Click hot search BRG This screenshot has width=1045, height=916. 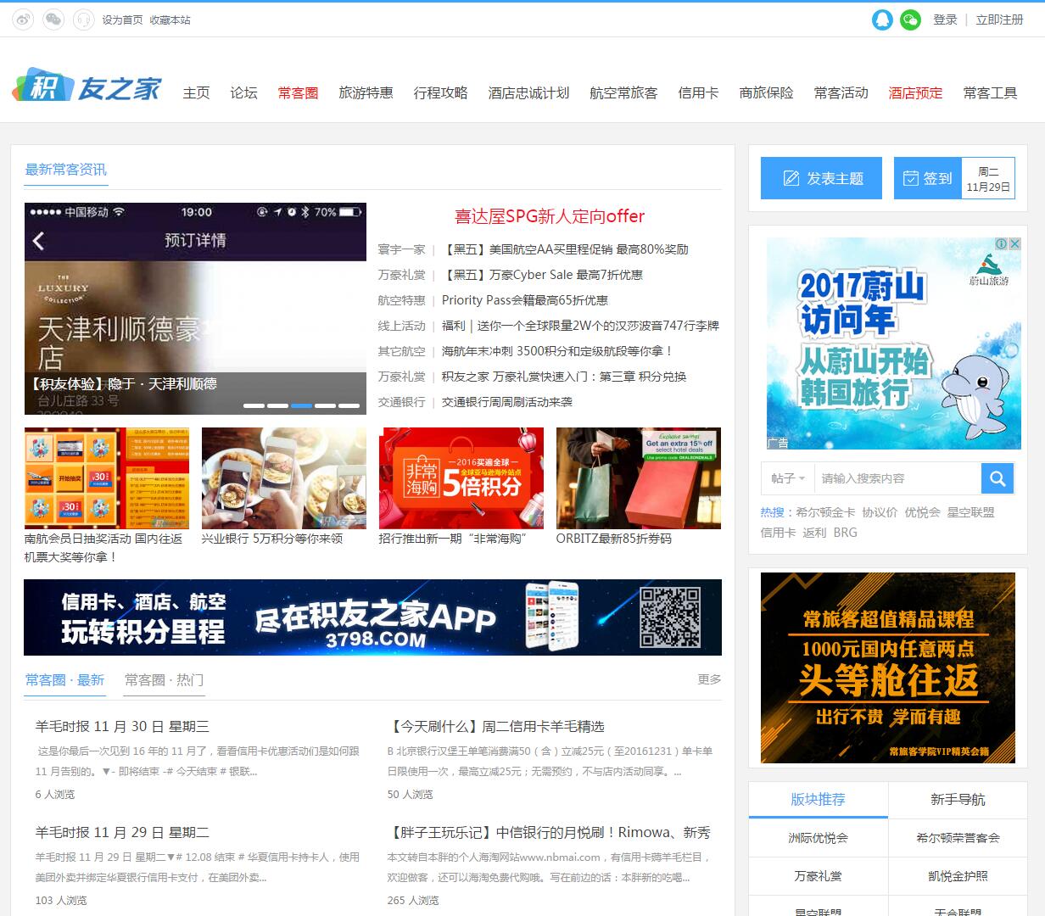coord(845,533)
